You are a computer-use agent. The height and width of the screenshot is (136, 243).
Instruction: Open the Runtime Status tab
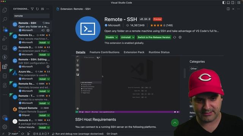[159, 52]
